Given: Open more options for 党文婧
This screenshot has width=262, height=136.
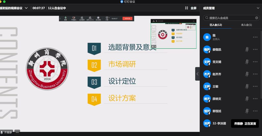Looking at the screenshot, I should pyautogui.click(x=255, y=62).
